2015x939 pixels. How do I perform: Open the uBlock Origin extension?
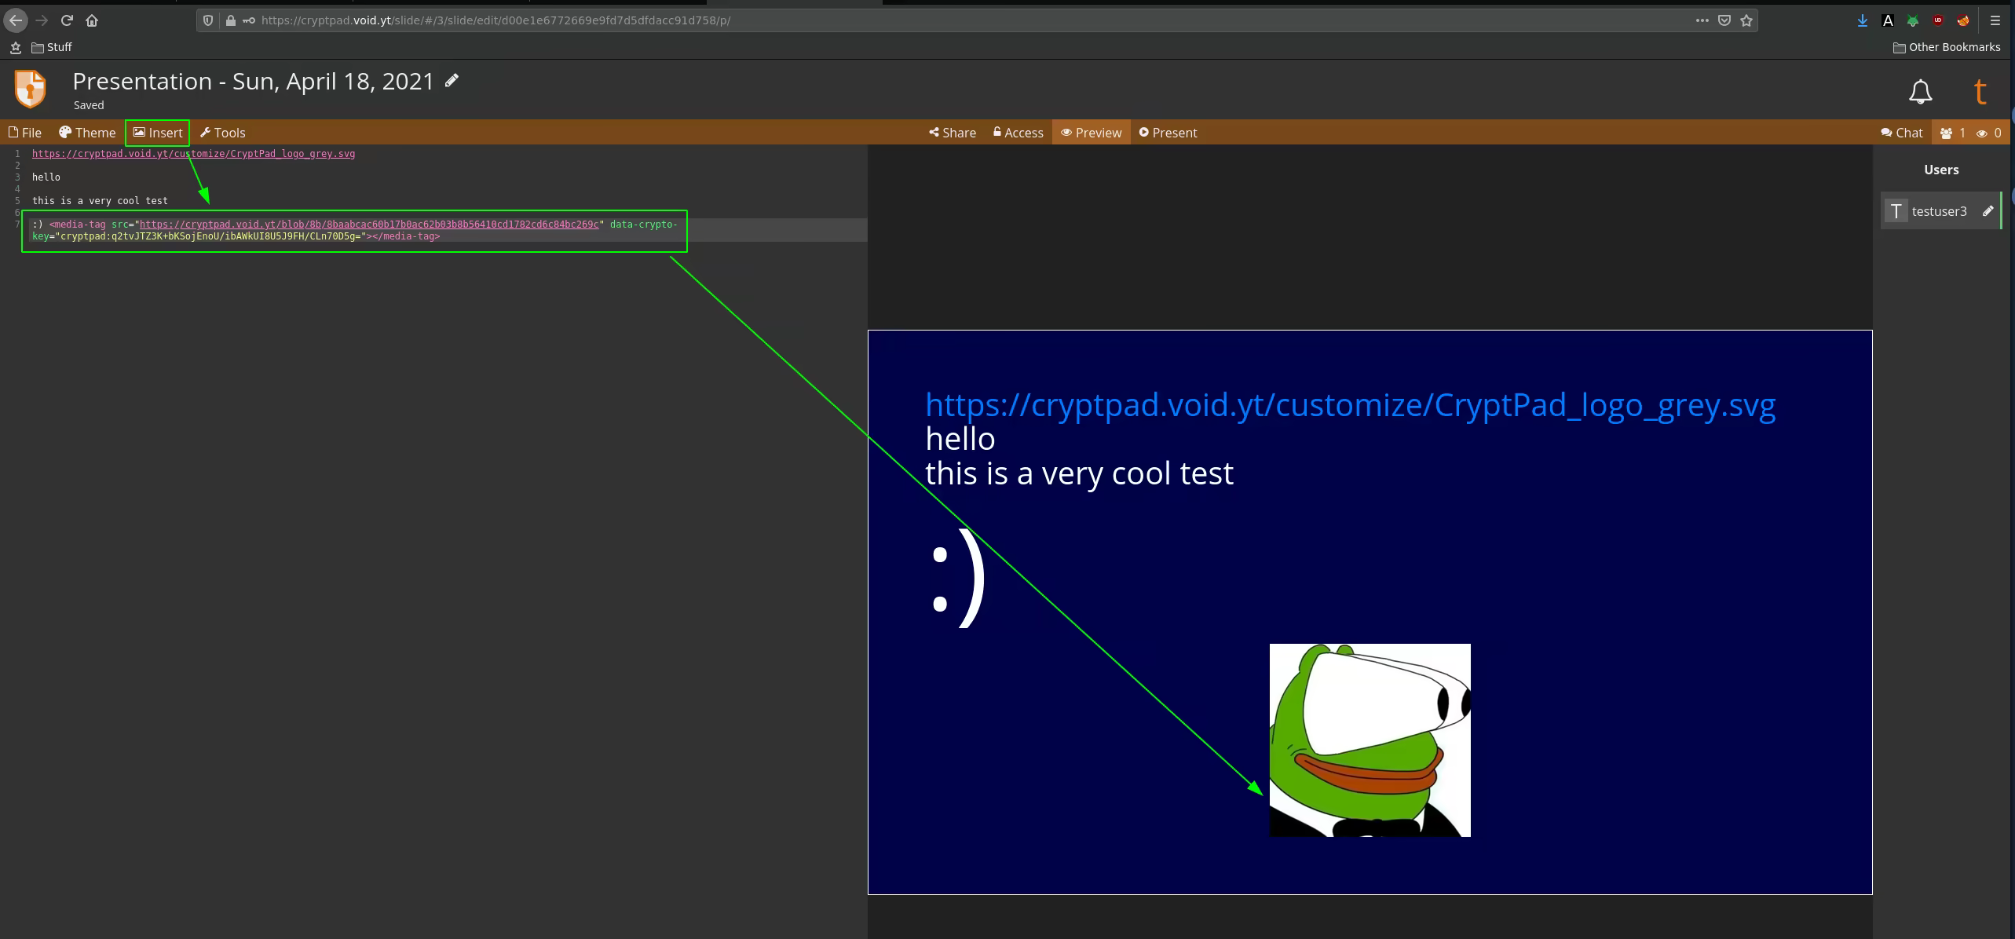coord(1938,20)
